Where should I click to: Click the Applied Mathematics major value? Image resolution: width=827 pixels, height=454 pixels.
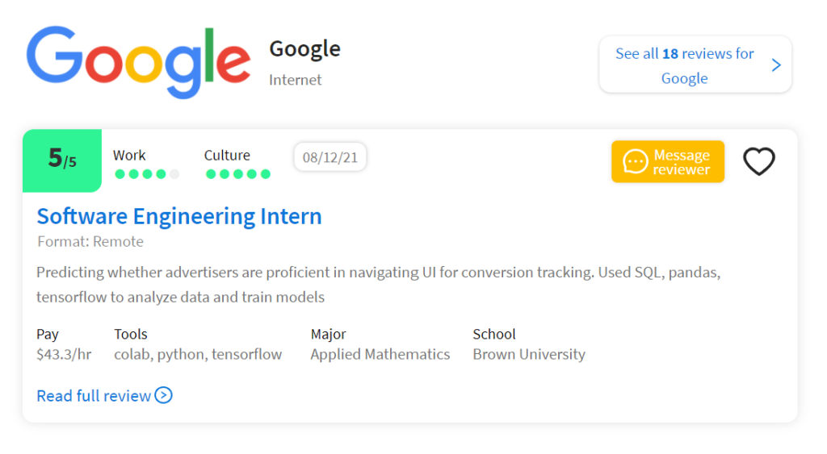pyautogui.click(x=380, y=355)
